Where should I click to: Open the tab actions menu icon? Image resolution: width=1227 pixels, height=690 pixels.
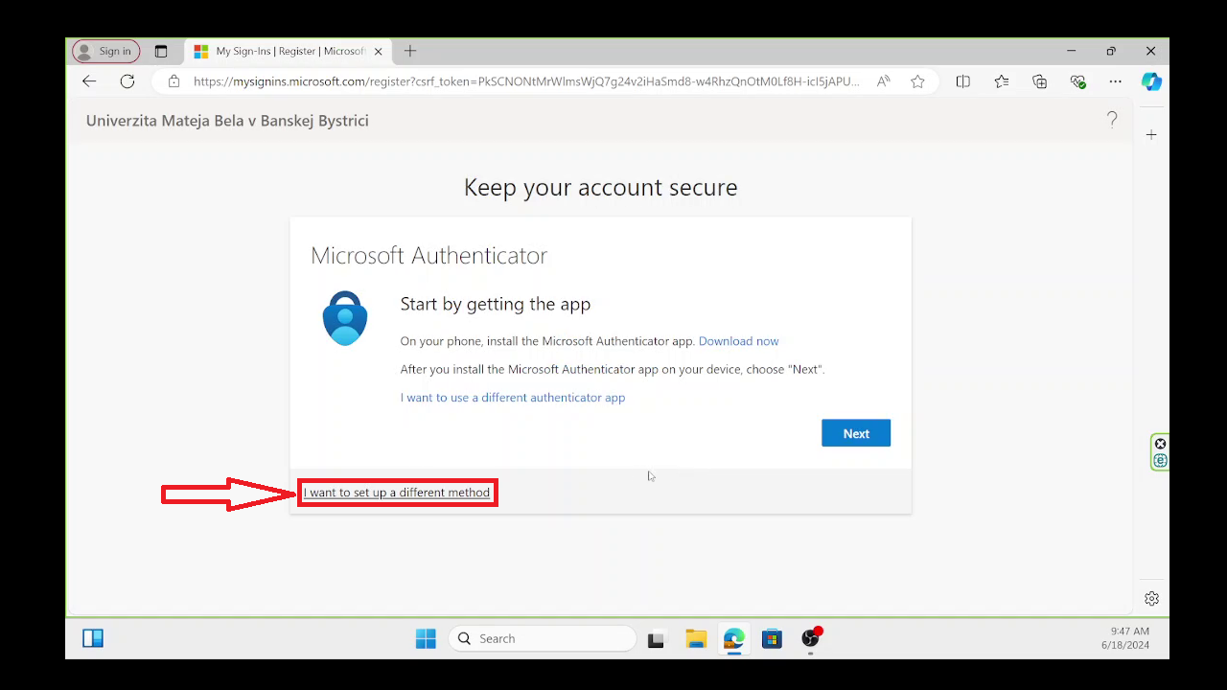click(161, 51)
